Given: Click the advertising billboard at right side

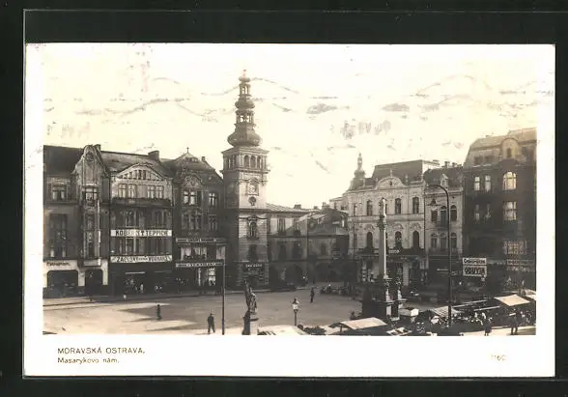Looking at the screenshot, I should point(474,267).
